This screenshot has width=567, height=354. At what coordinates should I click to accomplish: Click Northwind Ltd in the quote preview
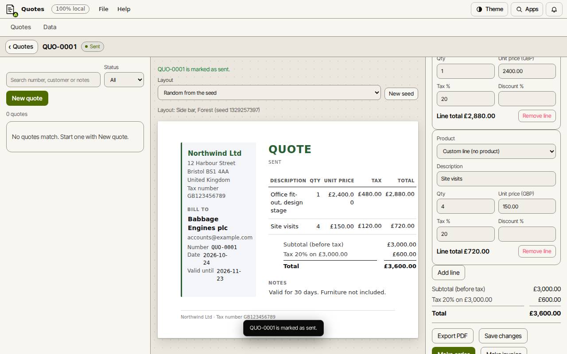point(214,153)
